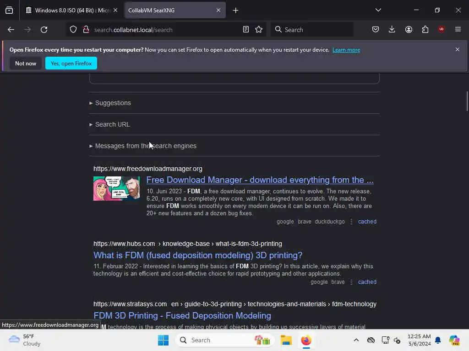Image resolution: width=469 pixels, height=351 pixels.
Task: Toggle Reader View icon in address bar
Action: (x=246, y=30)
